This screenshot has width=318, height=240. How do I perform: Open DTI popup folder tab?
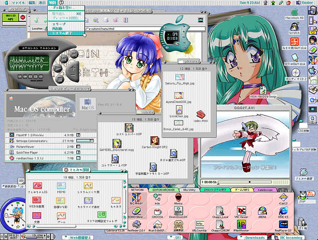click(x=176, y=238)
